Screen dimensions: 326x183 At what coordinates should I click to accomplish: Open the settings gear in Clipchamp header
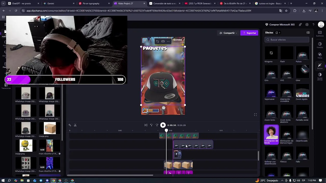[x=307, y=25]
